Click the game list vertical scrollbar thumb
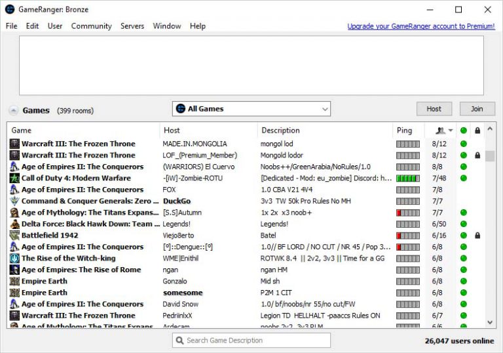 [x=490, y=156]
